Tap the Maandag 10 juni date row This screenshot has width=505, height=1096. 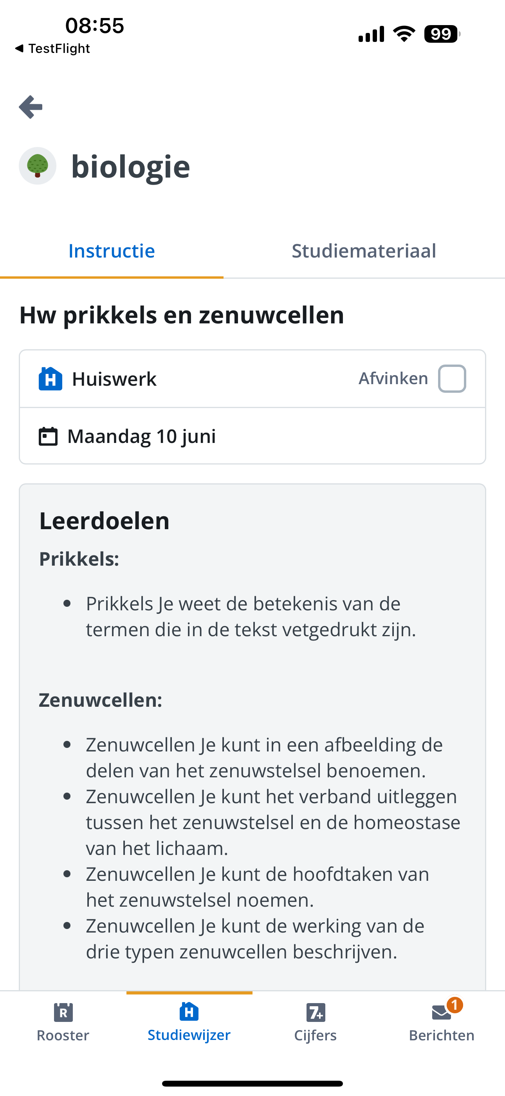(252, 436)
